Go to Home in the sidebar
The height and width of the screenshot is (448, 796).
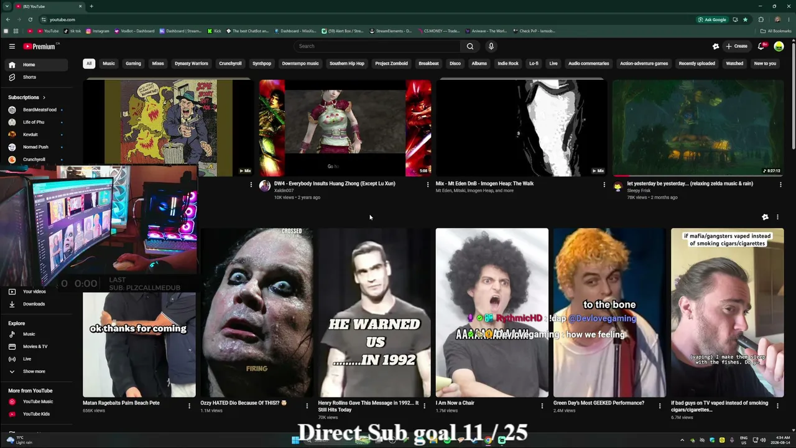tap(36, 65)
